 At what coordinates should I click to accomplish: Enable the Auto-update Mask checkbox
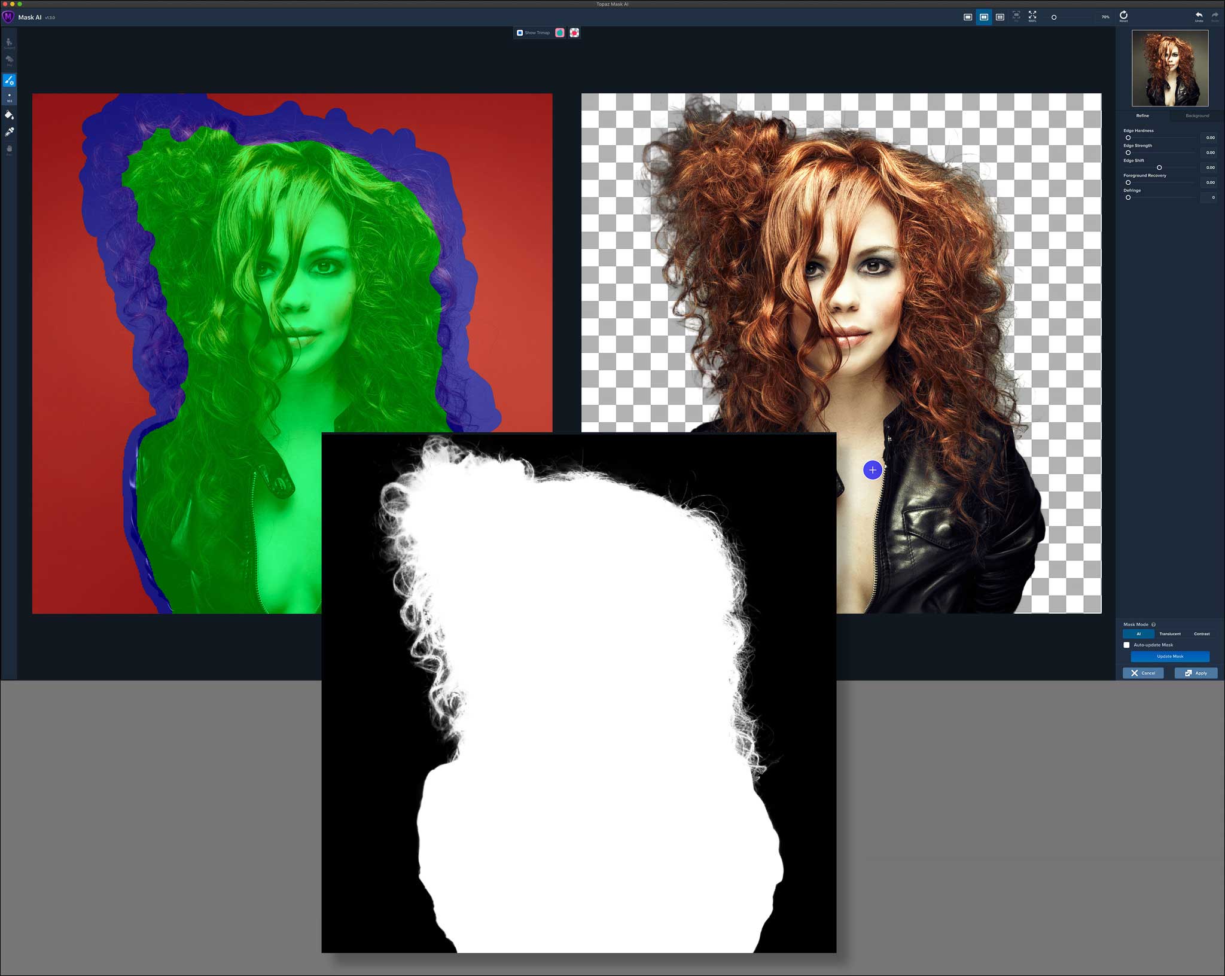(1127, 645)
